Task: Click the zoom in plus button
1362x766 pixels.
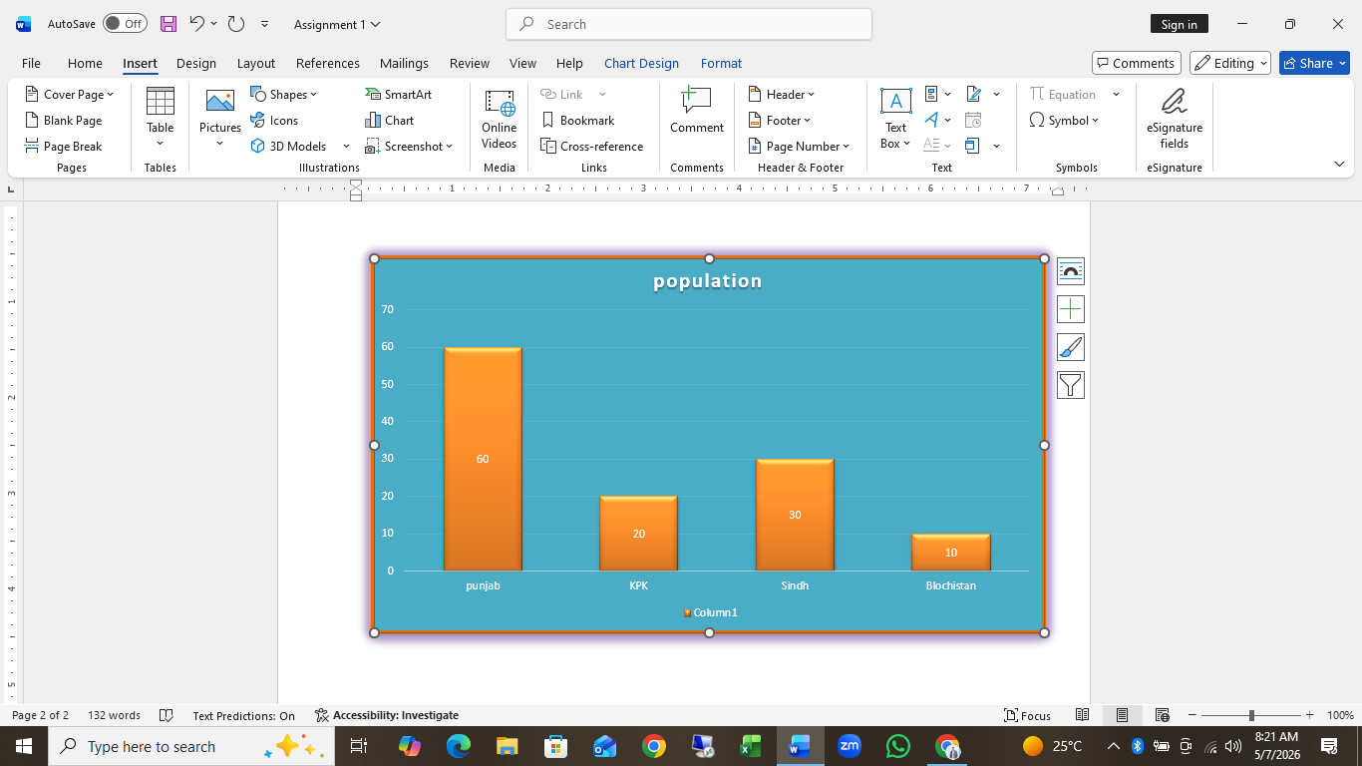Action: 1309,715
